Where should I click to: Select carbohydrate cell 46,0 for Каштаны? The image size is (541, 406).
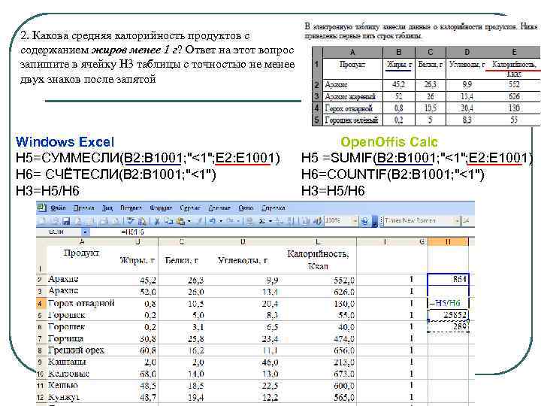243,362
